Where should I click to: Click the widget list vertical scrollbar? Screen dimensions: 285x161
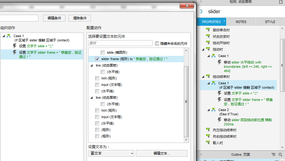click(186, 101)
